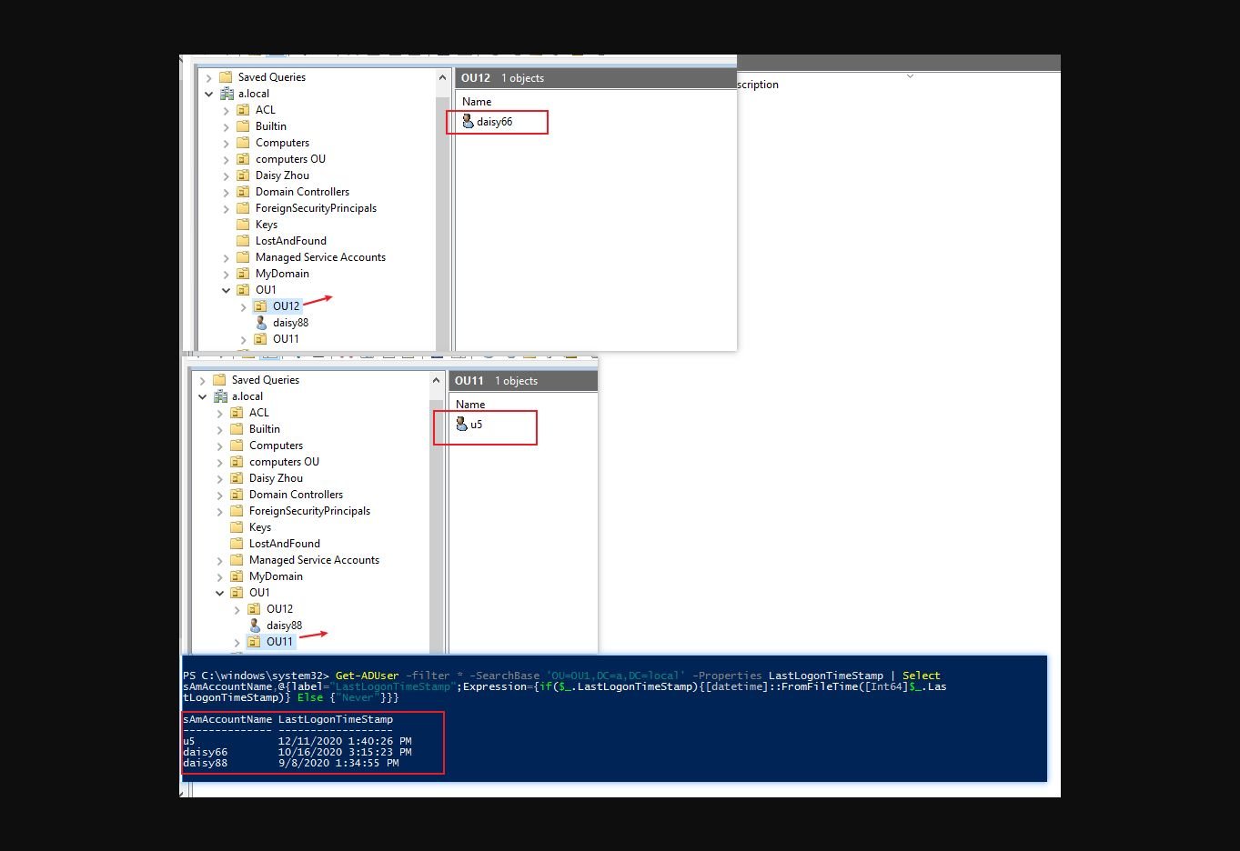Click scroll-up arrow of lower tree pane
Viewport: 1240px width, 851px height.
[437, 381]
